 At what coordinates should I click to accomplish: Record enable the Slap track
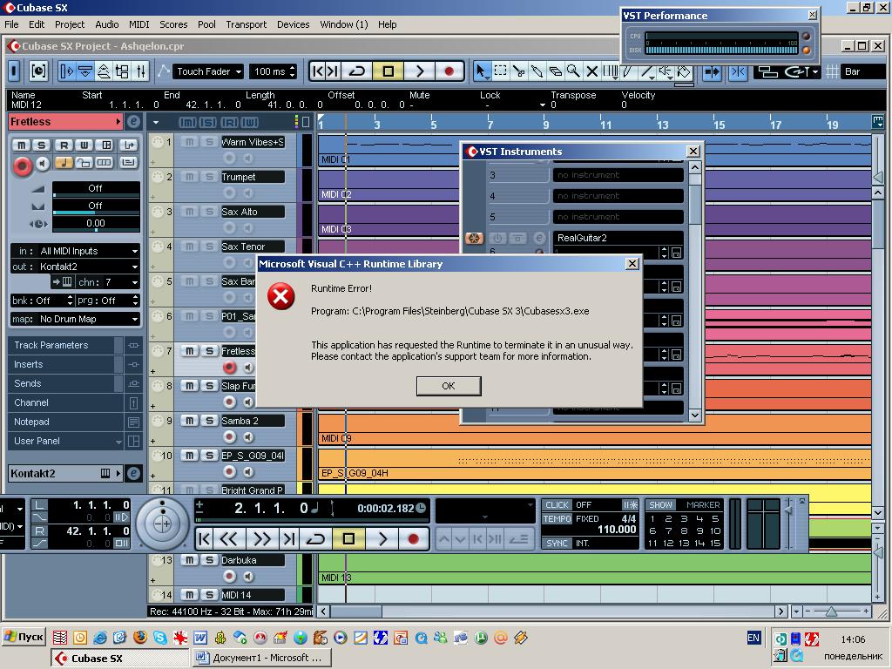[229, 402]
